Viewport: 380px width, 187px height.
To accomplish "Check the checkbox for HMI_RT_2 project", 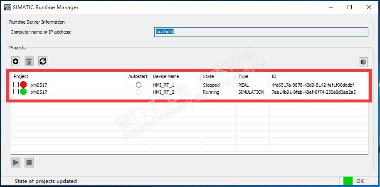I will coord(16,92).
